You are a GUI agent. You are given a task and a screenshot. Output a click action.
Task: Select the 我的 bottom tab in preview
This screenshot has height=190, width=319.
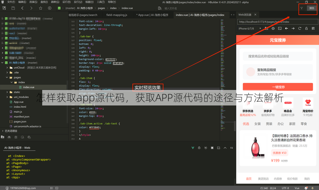pyautogui.click(x=307, y=179)
